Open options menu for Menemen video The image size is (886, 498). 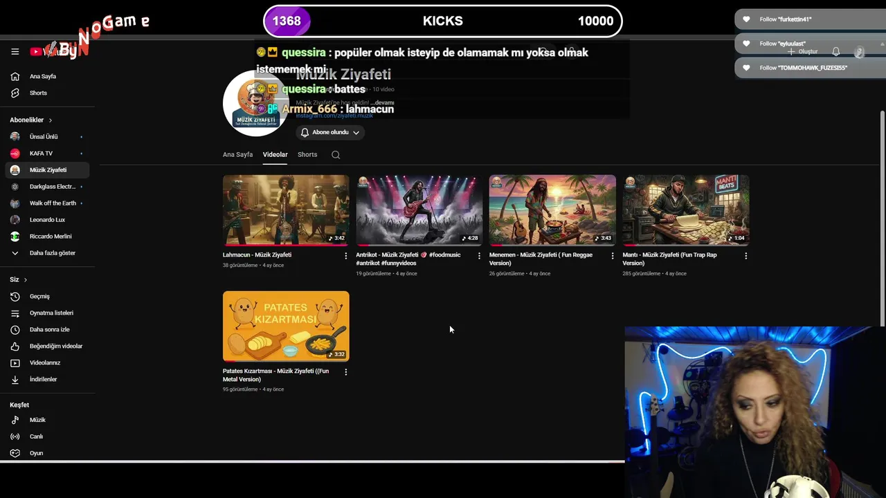613,256
